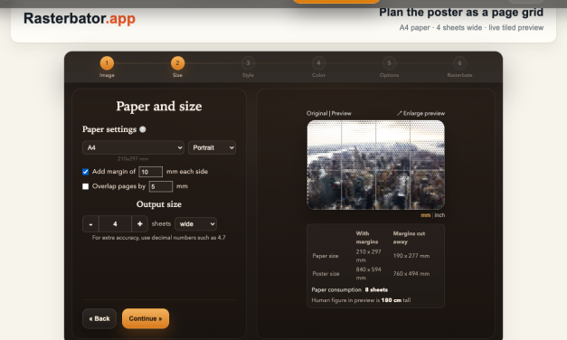Image resolution: width=567 pixels, height=340 pixels.
Task: Click the decimal numbers accuracy hint text
Action: tap(159, 238)
